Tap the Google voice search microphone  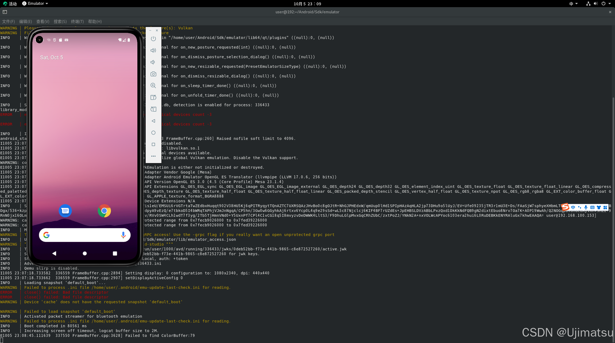[x=123, y=235]
